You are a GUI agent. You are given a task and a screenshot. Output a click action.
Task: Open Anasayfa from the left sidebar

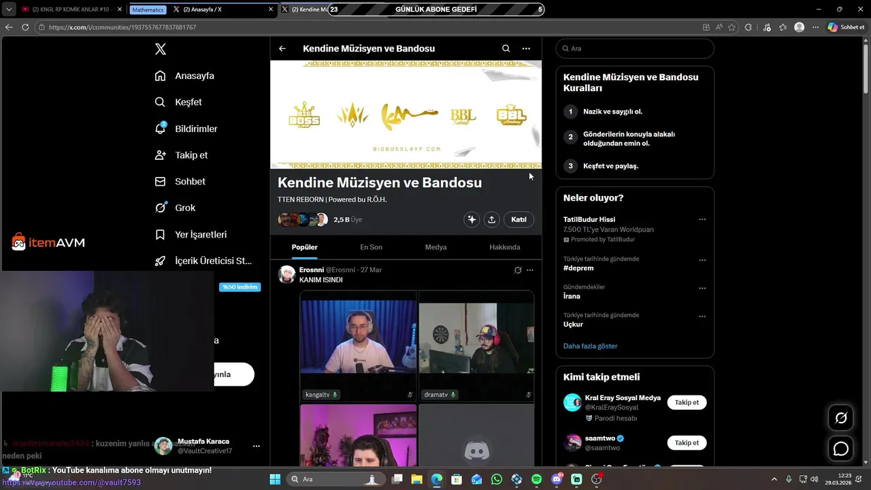pos(184,76)
